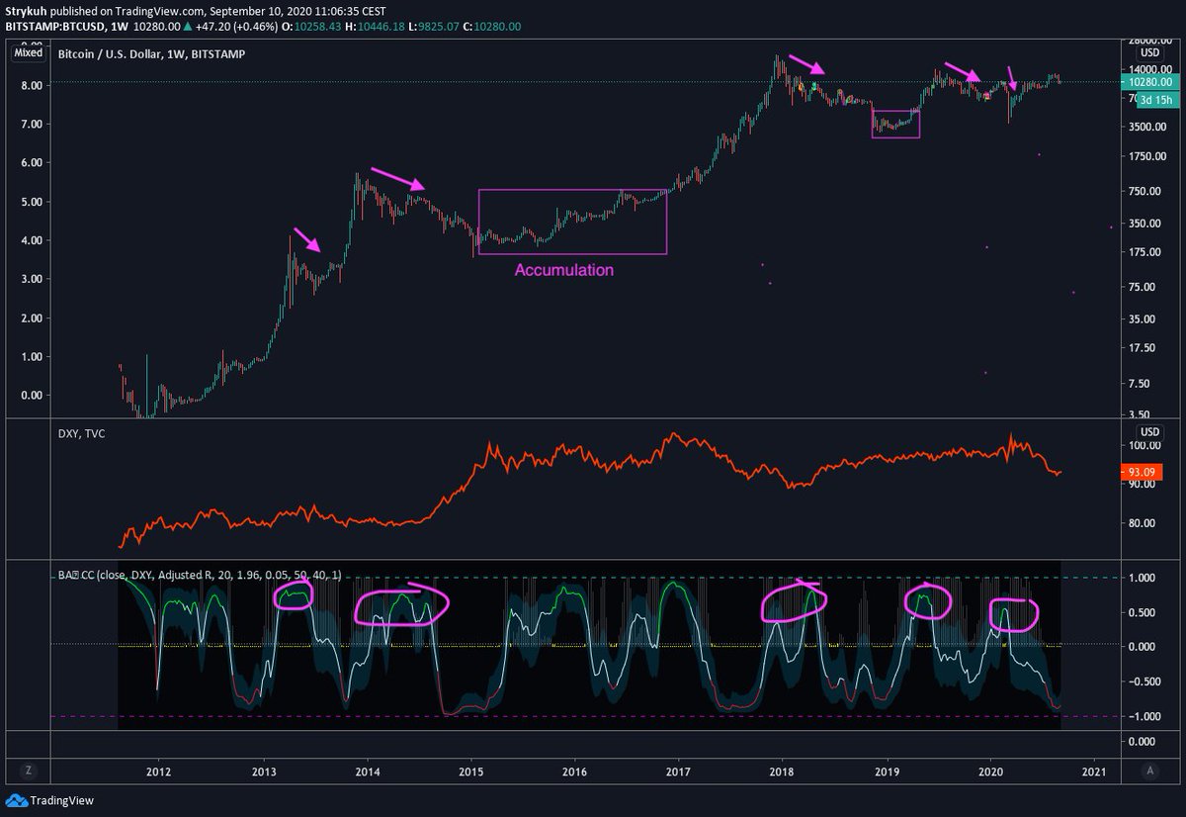Click the 6.00 value on the left scale
1186x817 pixels.
tap(32, 163)
